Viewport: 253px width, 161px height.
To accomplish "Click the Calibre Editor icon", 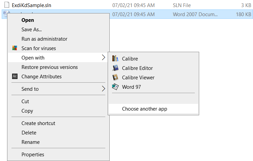I will click(115, 68).
